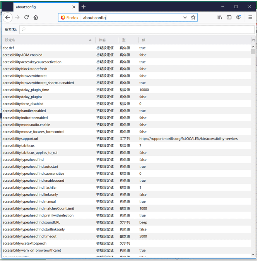Click the 値 column header
Image resolution: width=258 pixels, height=261 pixels.
tap(193, 40)
